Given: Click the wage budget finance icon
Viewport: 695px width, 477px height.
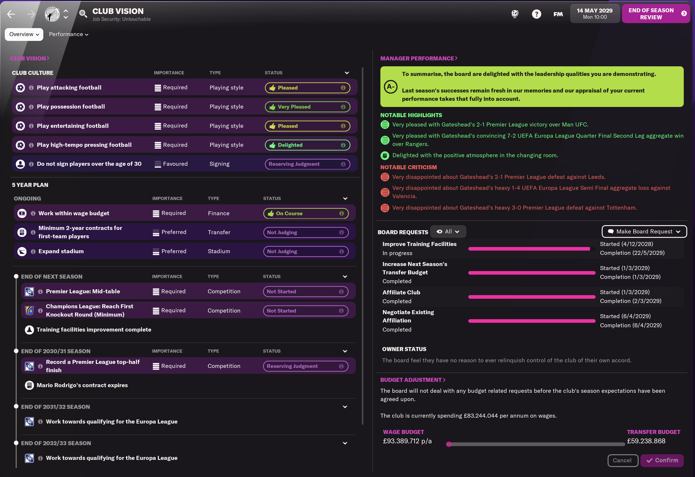Looking at the screenshot, I should 22,214.
